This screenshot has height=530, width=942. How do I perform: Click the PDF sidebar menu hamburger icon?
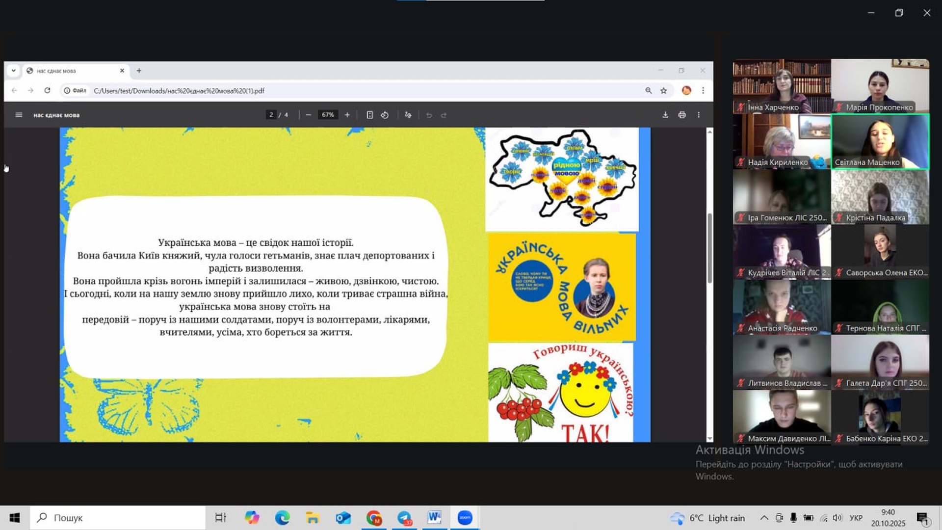coord(19,115)
